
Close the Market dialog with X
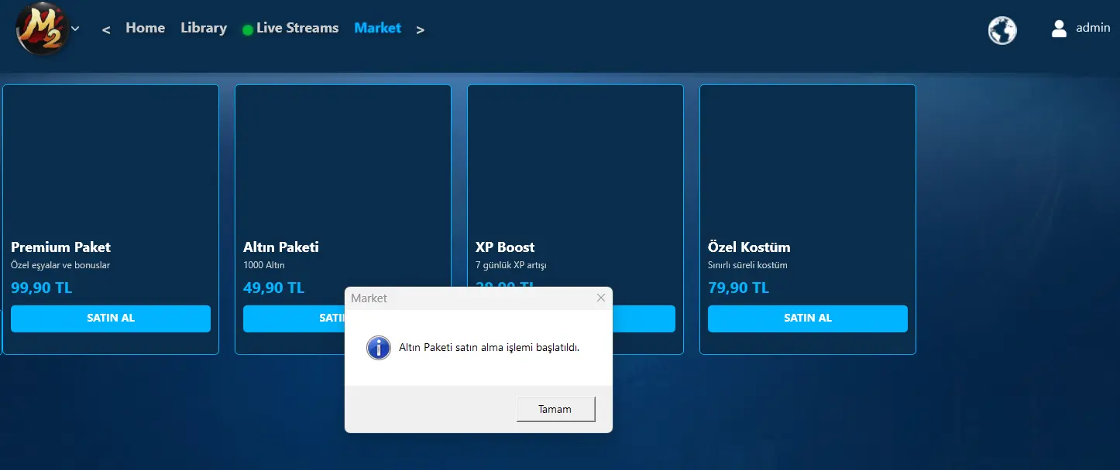click(x=600, y=298)
